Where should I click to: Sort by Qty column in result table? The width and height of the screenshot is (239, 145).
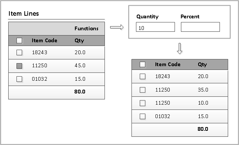(x=202, y=64)
